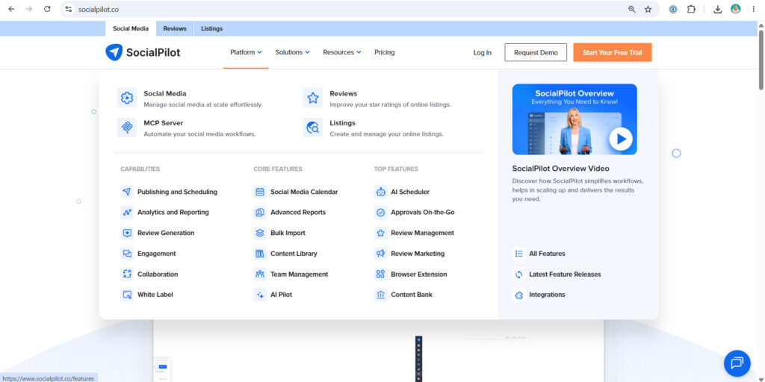This screenshot has height=382, width=765.
Task: Click the MCP Server icon
Action: pos(127,128)
